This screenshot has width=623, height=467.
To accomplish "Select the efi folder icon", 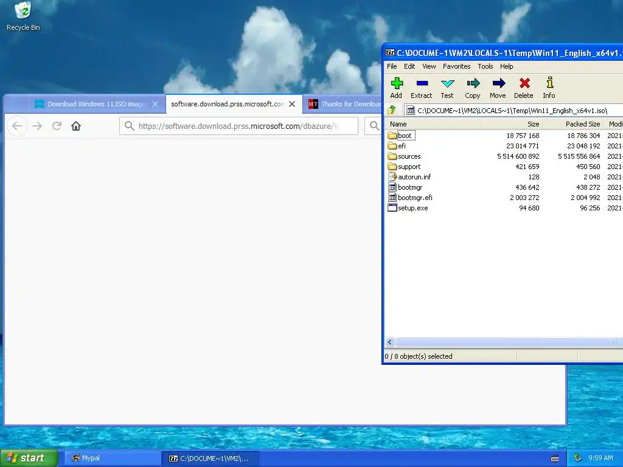I will pos(392,146).
